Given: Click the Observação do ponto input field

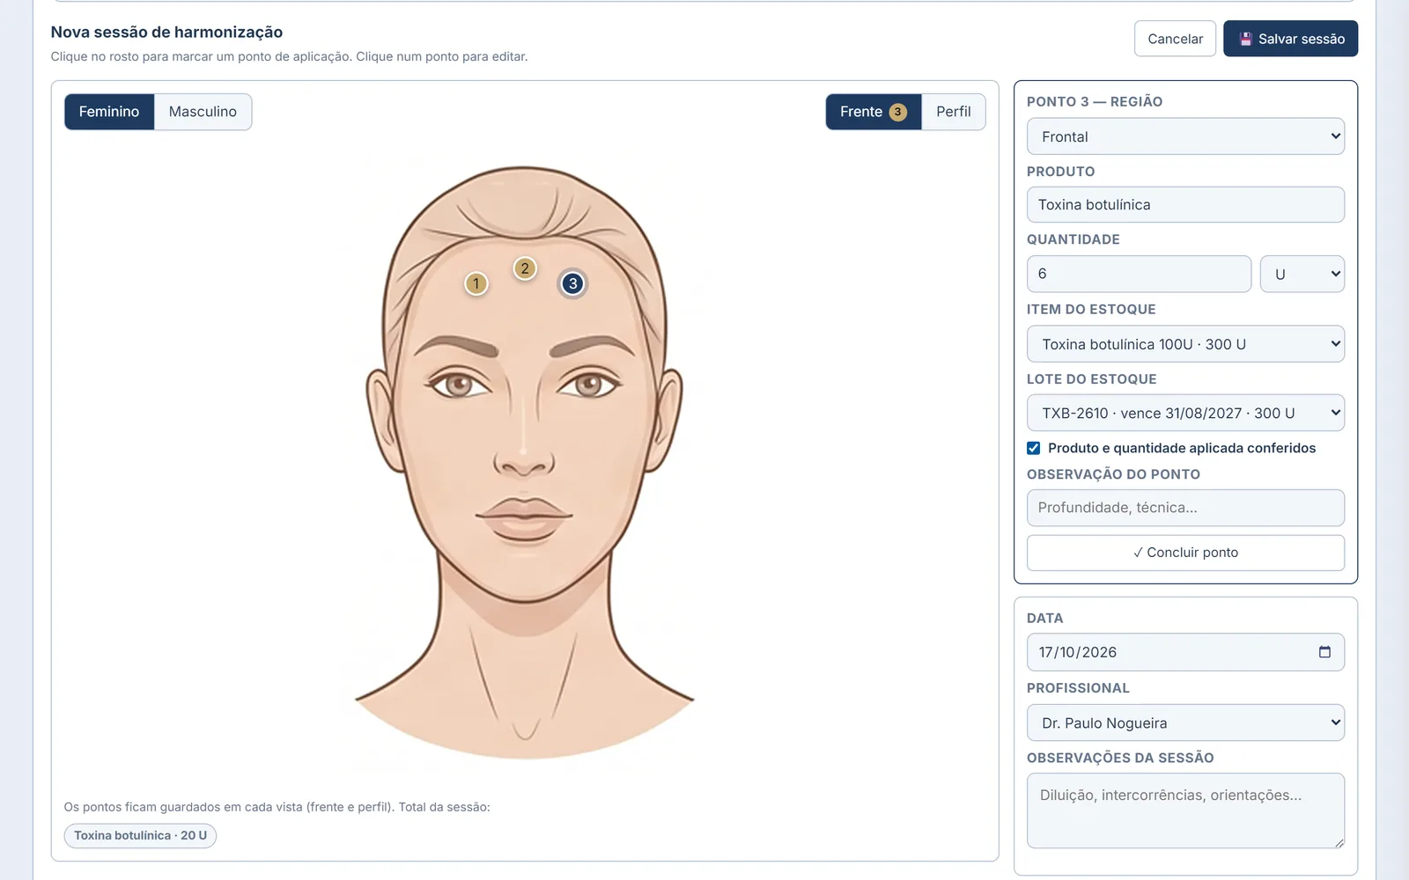Looking at the screenshot, I should pyautogui.click(x=1185, y=508).
